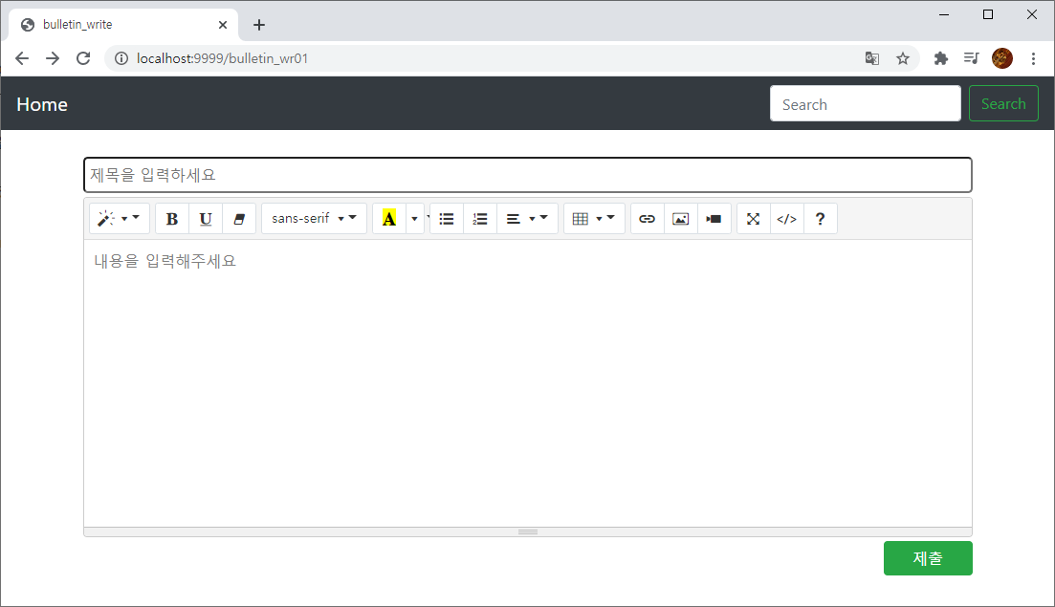Insert a picture with the image icon
This screenshot has height=607, width=1055.
[x=681, y=219]
